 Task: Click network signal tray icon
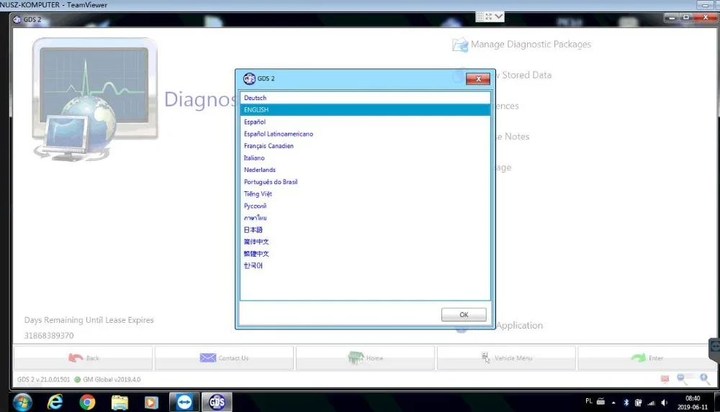point(651,403)
